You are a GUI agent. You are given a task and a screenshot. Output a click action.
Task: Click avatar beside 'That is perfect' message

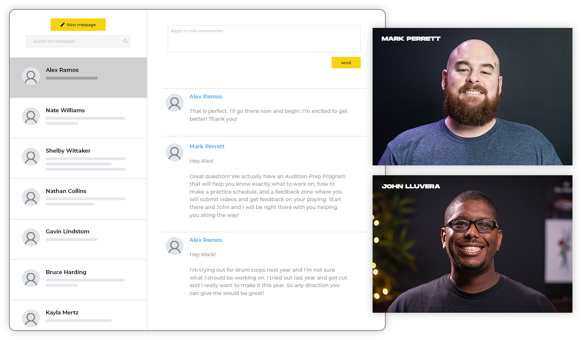point(175,103)
